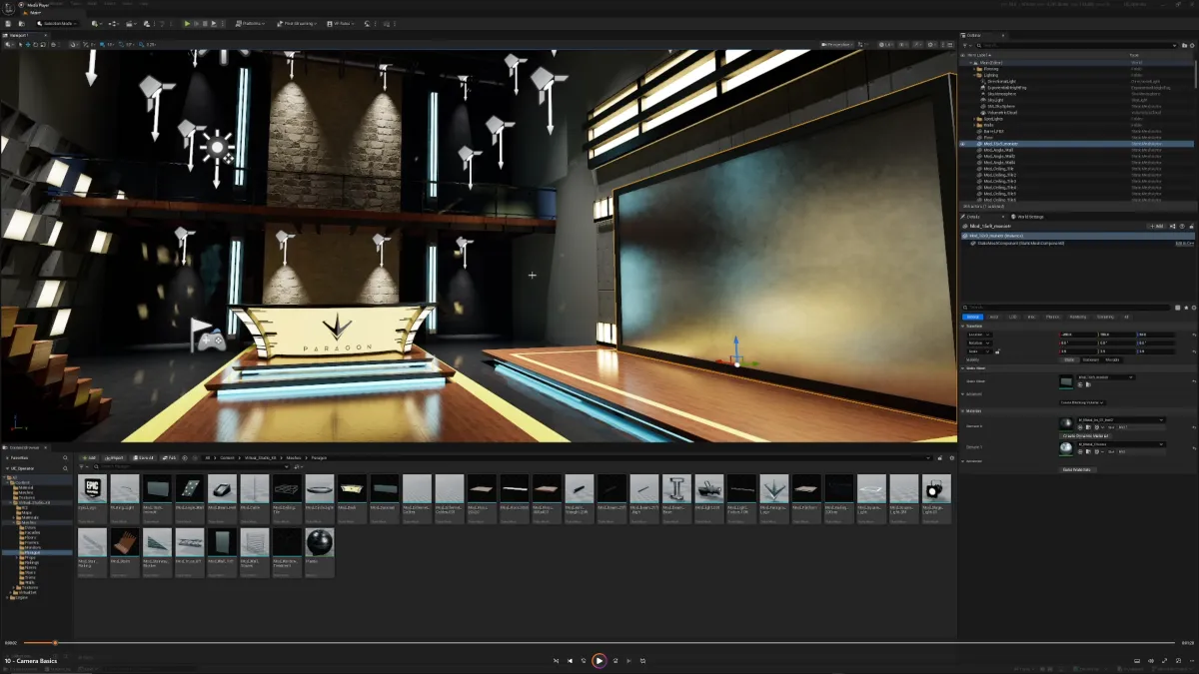
Task: Click the stairs mesh asset thumbnail
Action: 125,542
